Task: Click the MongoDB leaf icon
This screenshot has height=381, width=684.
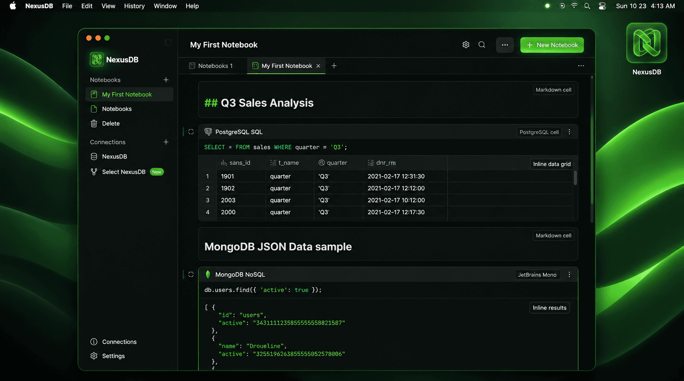Action: click(x=208, y=274)
